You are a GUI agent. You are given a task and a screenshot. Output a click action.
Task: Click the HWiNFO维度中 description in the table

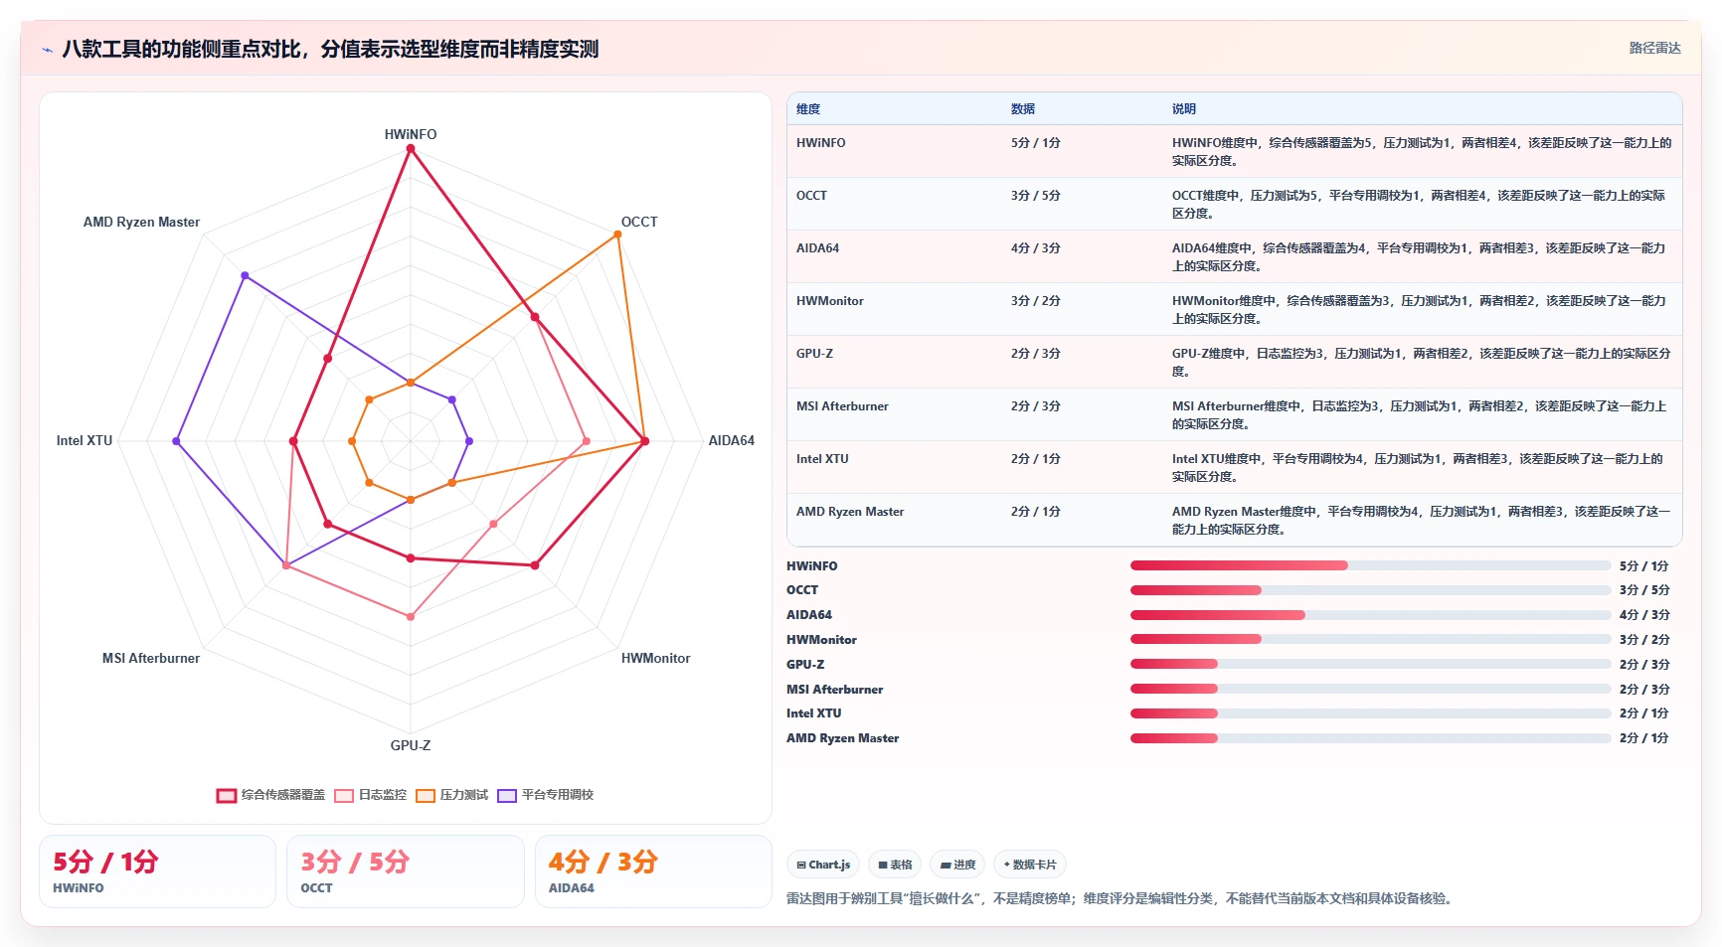coord(1422,152)
